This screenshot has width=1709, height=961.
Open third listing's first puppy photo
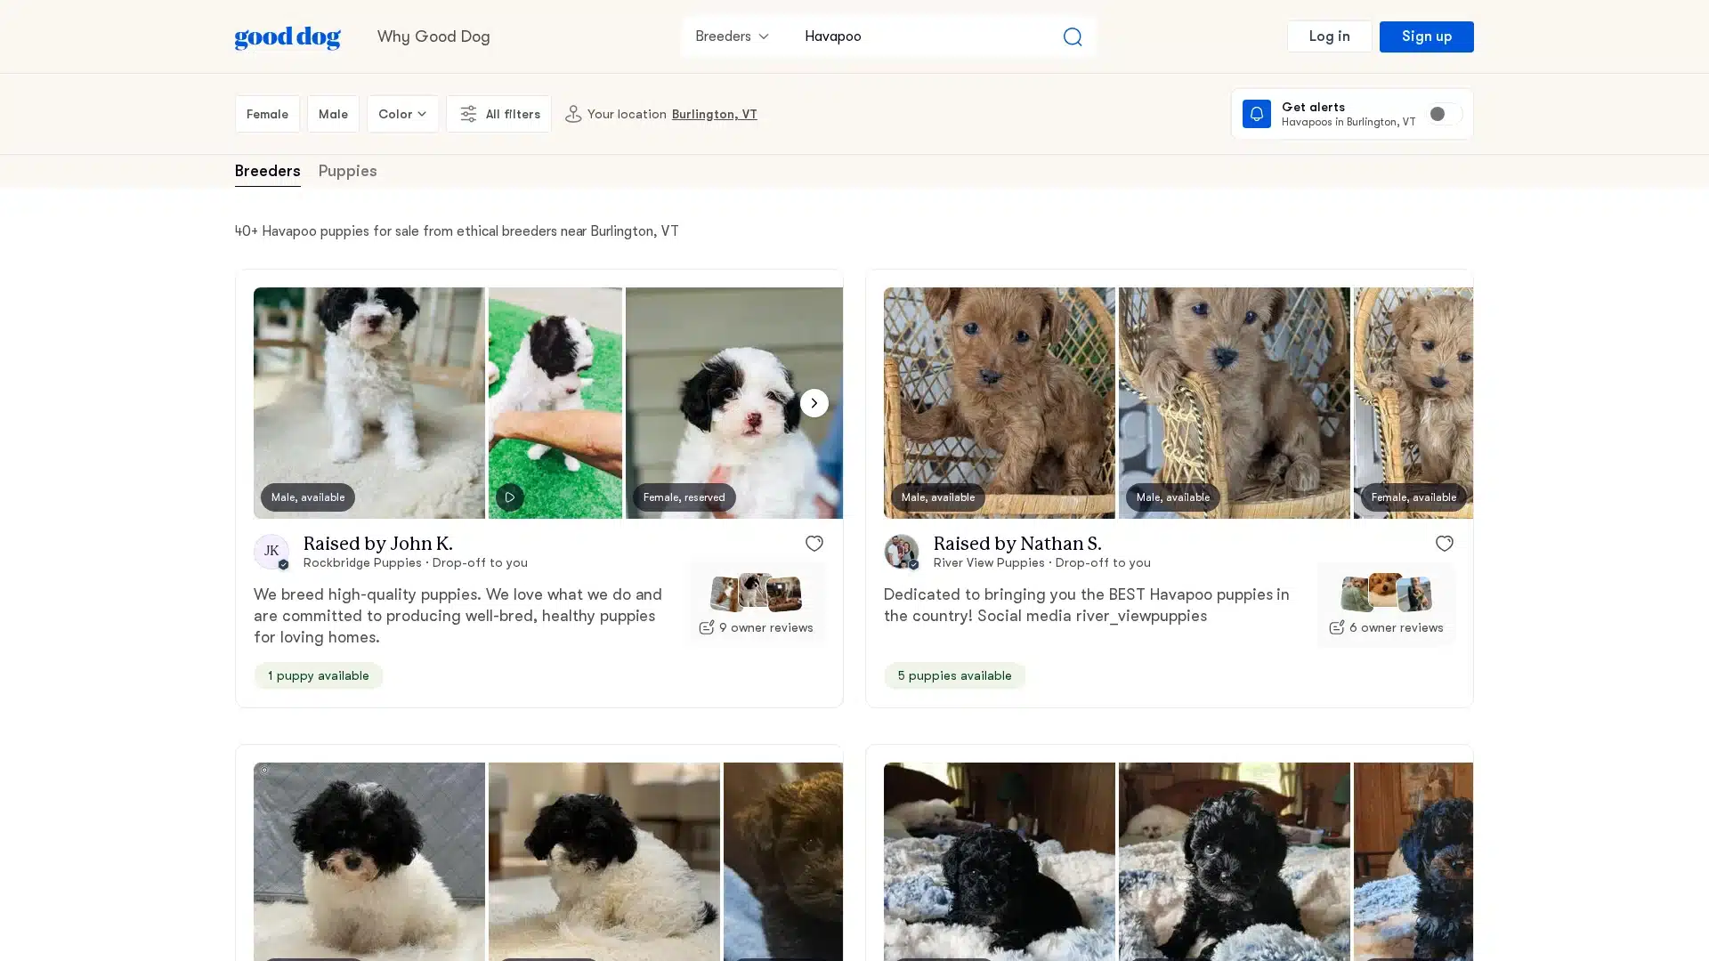click(369, 861)
